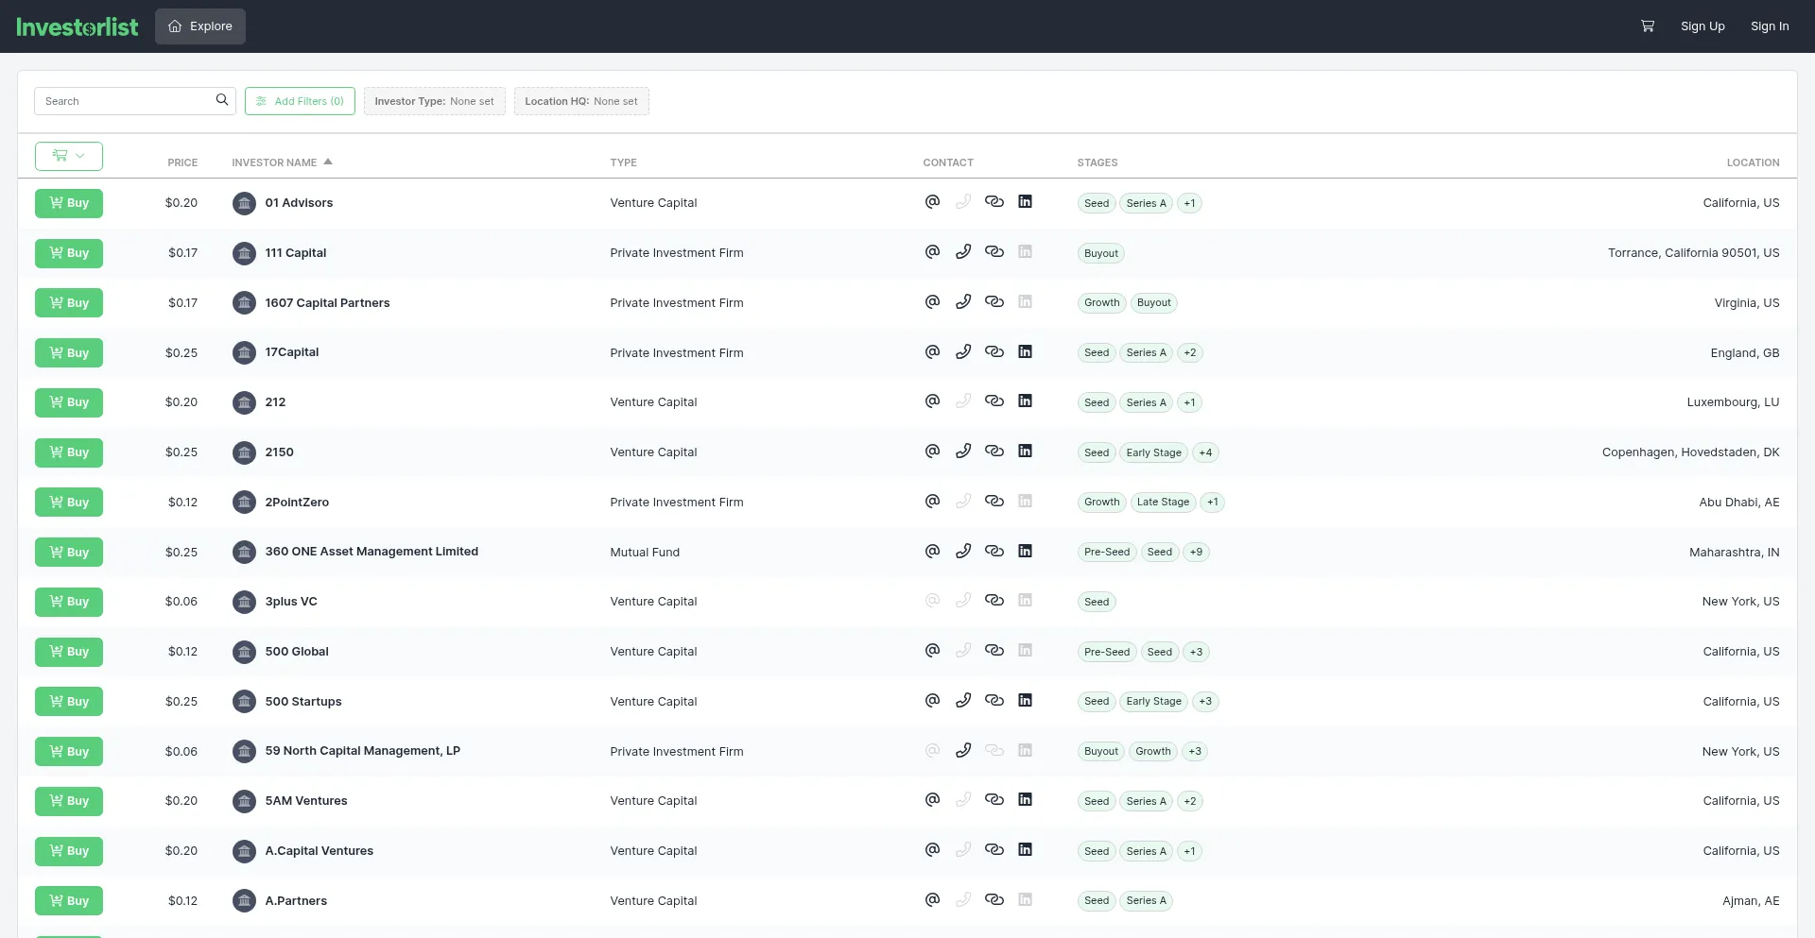Open website link icon for 17Capital
Image resolution: width=1815 pixels, height=938 pixels.
point(994,352)
